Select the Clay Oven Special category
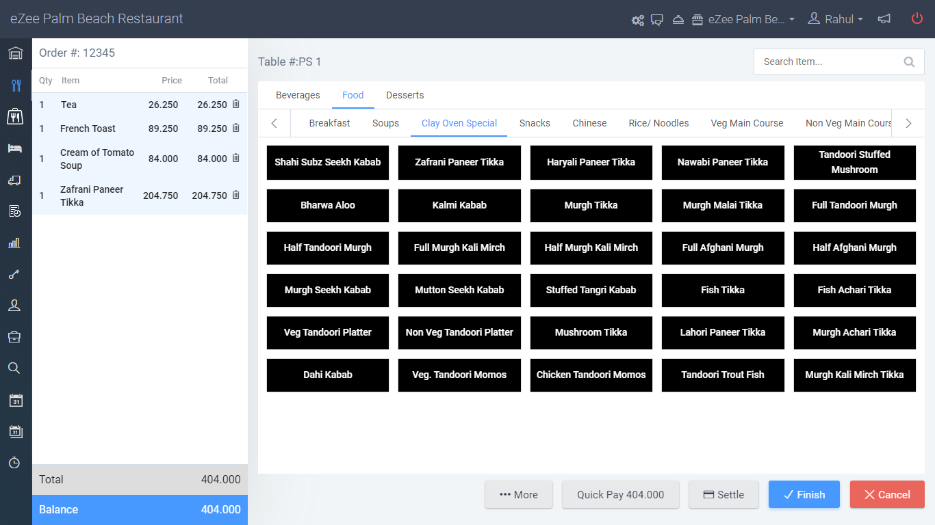This screenshot has width=935, height=525. pos(459,123)
